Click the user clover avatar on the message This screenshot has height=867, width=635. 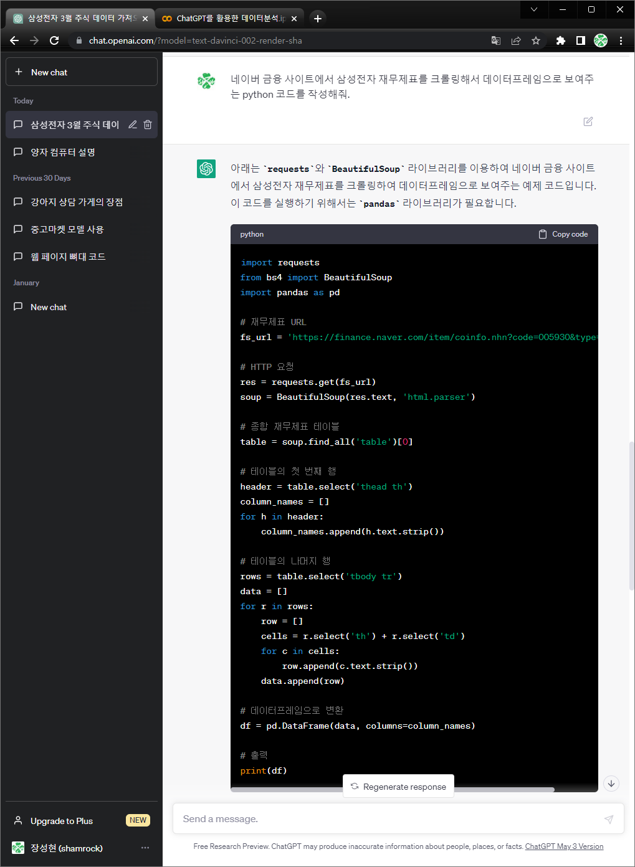(x=206, y=80)
